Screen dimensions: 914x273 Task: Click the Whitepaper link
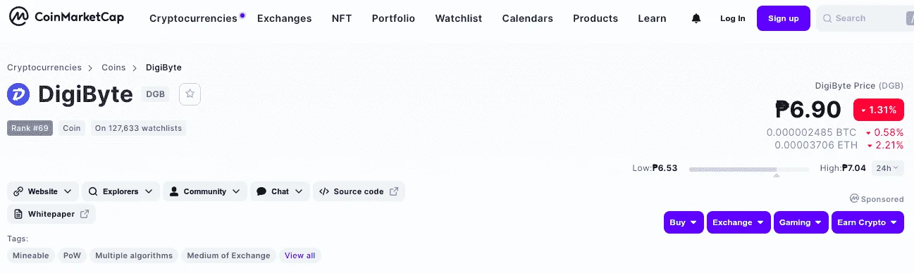[x=51, y=214]
